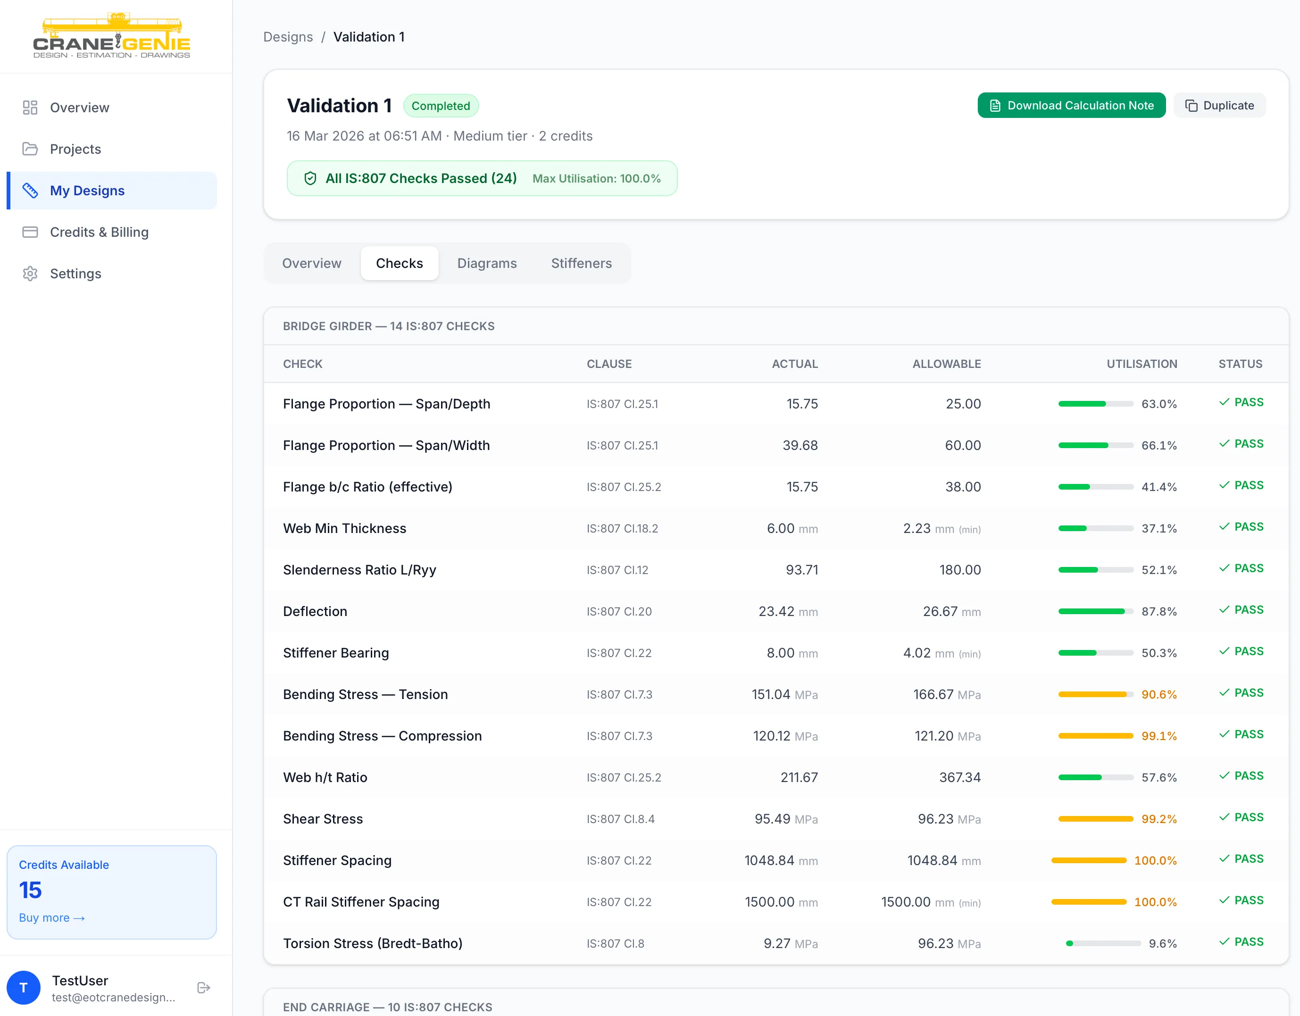Image resolution: width=1300 pixels, height=1016 pixels.
Task: Click the Credits & Billing card icon
Action: point(30,232)
